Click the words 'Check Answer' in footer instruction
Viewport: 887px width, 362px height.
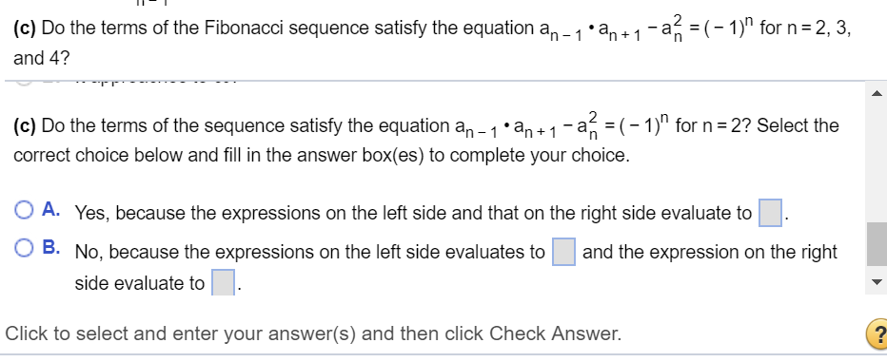tap(556, 333)
